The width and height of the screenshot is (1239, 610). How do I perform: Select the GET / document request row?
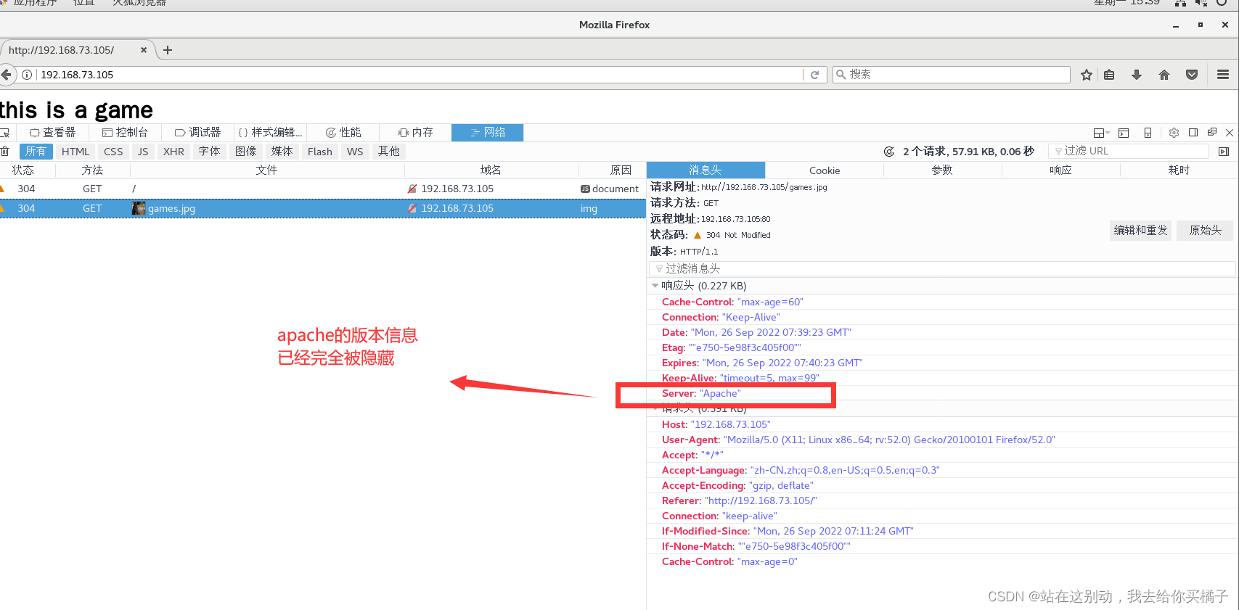pos(323,189)
